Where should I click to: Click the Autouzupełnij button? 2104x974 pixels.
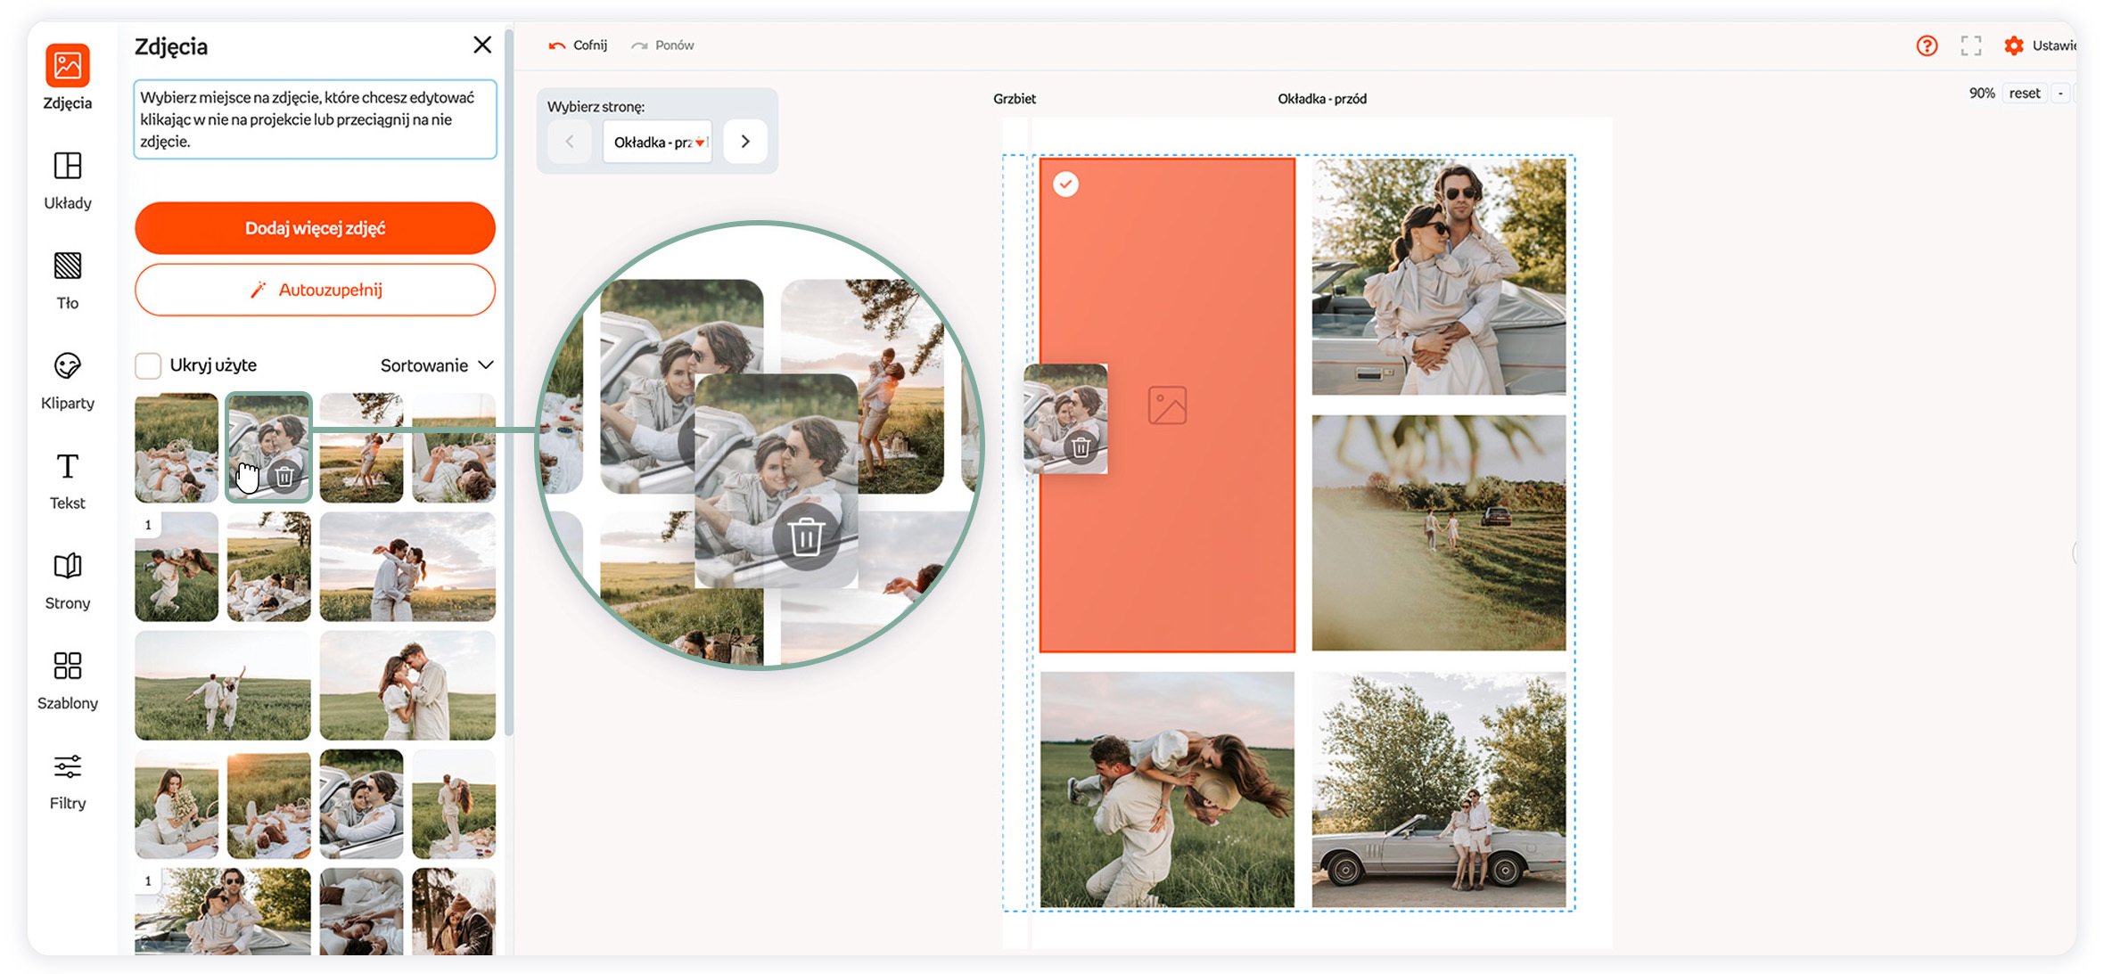pyautogui.click(x=315, y=290)
